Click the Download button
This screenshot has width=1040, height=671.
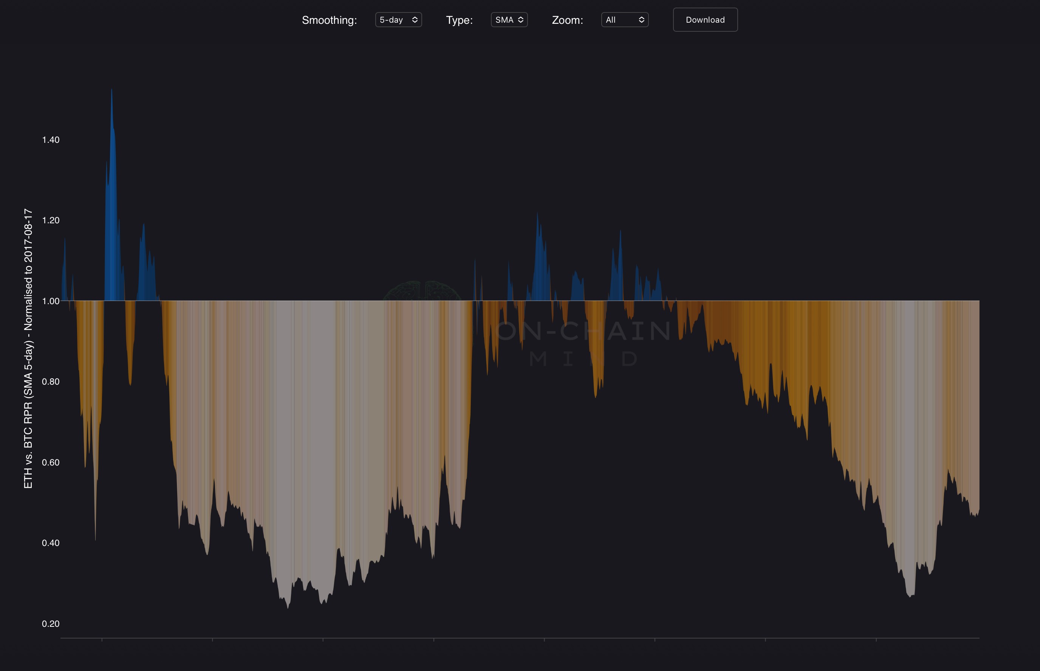pyautogui.click(x=705, y=20)
